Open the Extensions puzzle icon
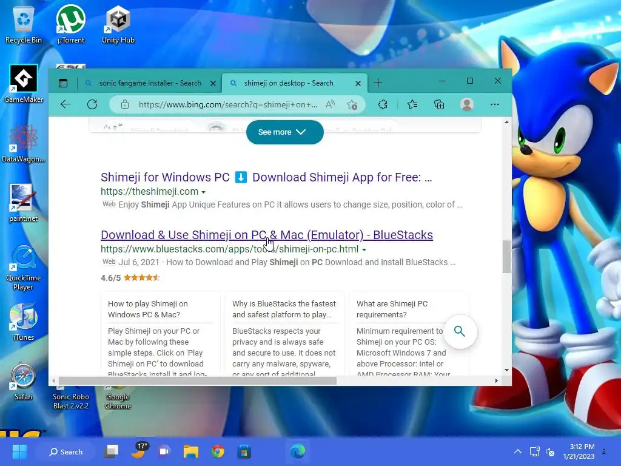This screenshot has height=466, width=621. pos(383,104)
